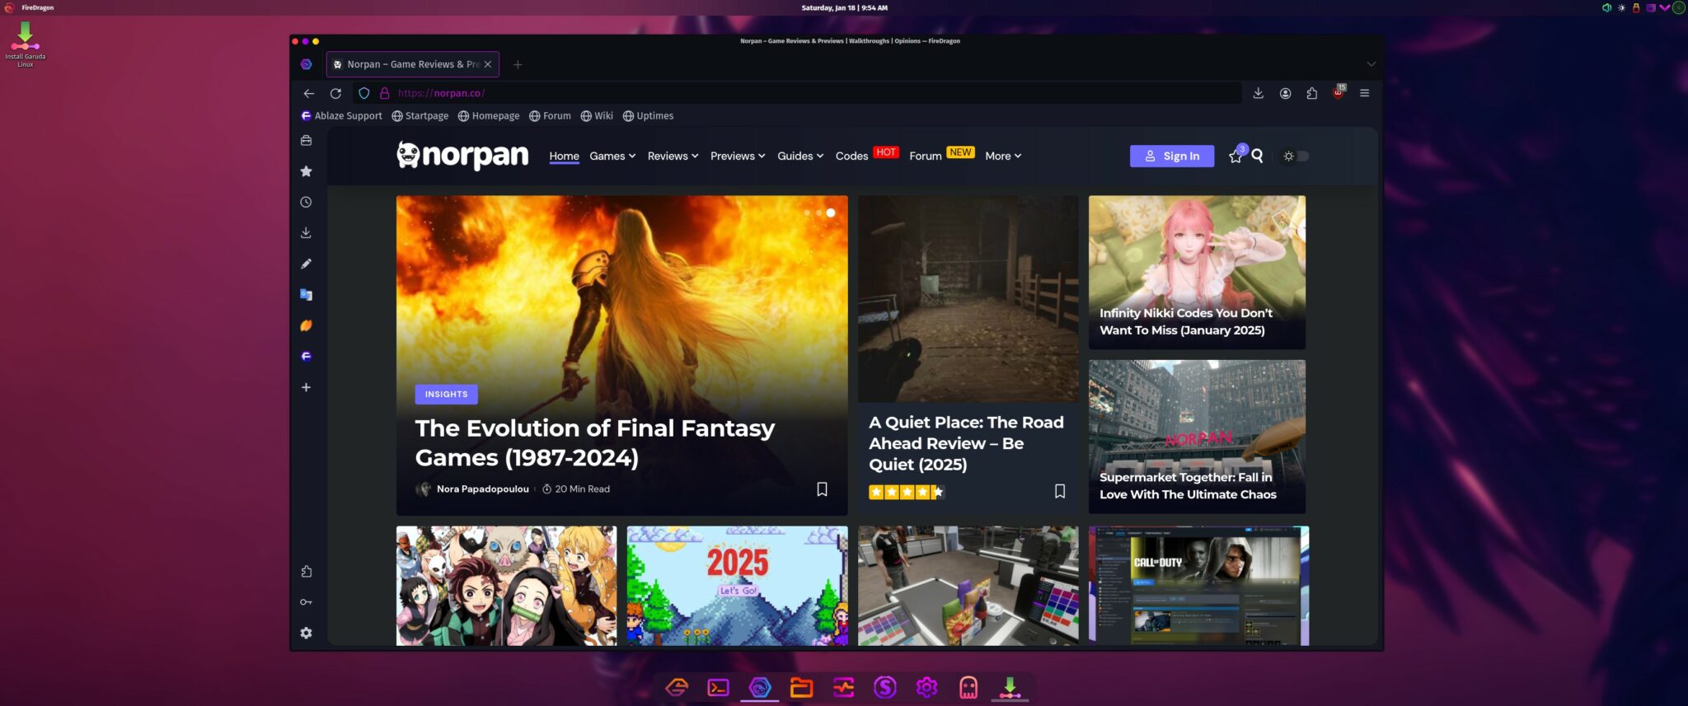Open browser downloads toolbar icon
This screenshot has height=706, width=1688.
pos(1259,93)
